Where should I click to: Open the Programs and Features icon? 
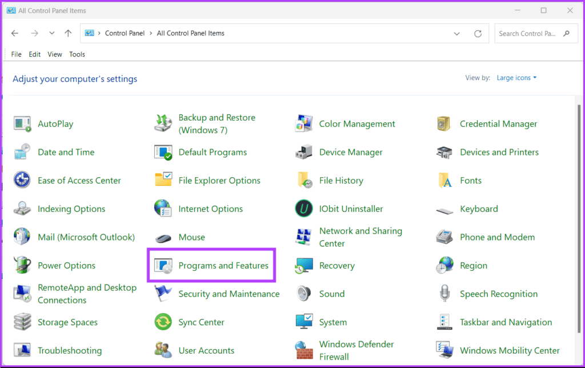click(x=163, y=266)
